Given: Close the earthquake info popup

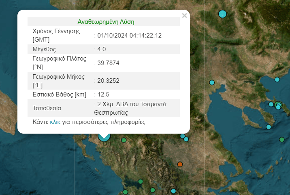Looking at the screenshot, I should point(184,16).
